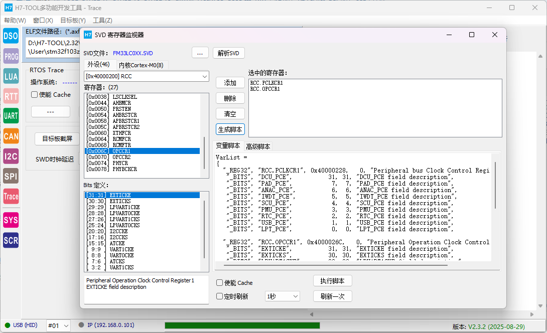The width and height of the screenshot is (547, 333).
Task: Select register [0x0038] LSCLKSEL
Action: point(143,97)
